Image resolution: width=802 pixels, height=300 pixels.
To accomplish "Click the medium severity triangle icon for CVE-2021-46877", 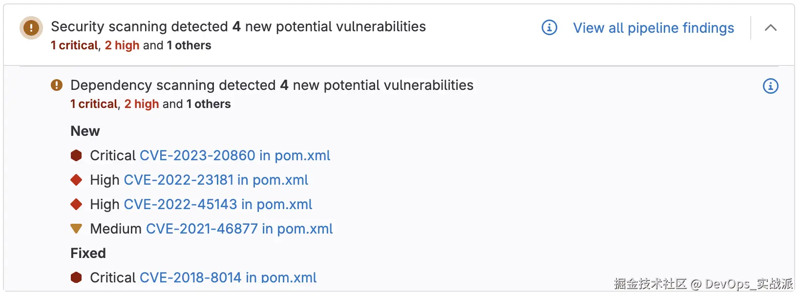I will [x=76, y=228].
